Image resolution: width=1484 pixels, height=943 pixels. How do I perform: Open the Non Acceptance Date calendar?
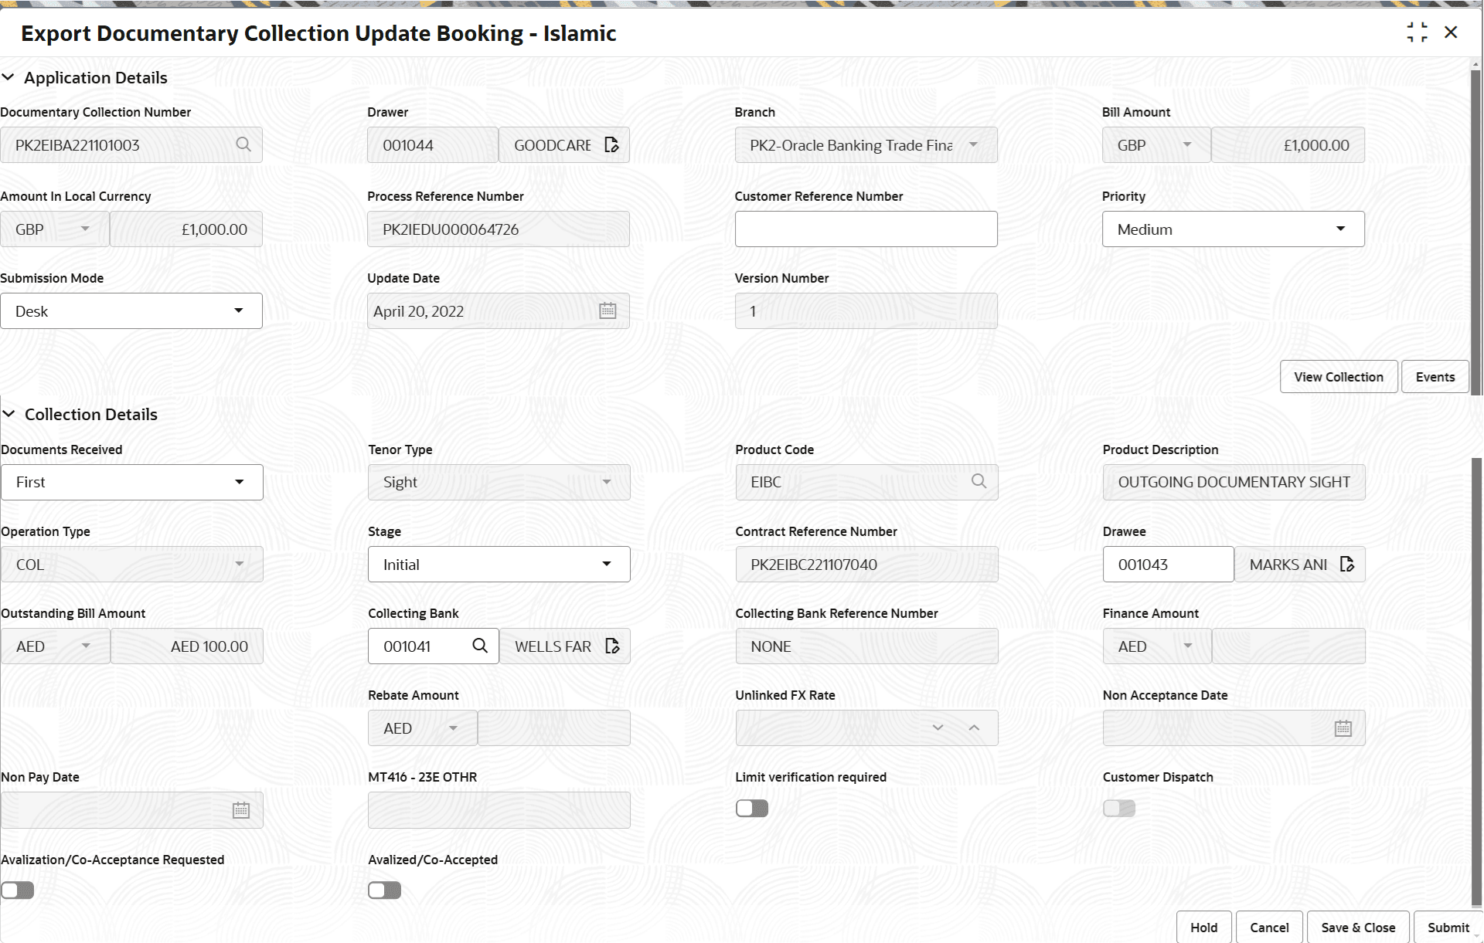[x=1343, y=728]
